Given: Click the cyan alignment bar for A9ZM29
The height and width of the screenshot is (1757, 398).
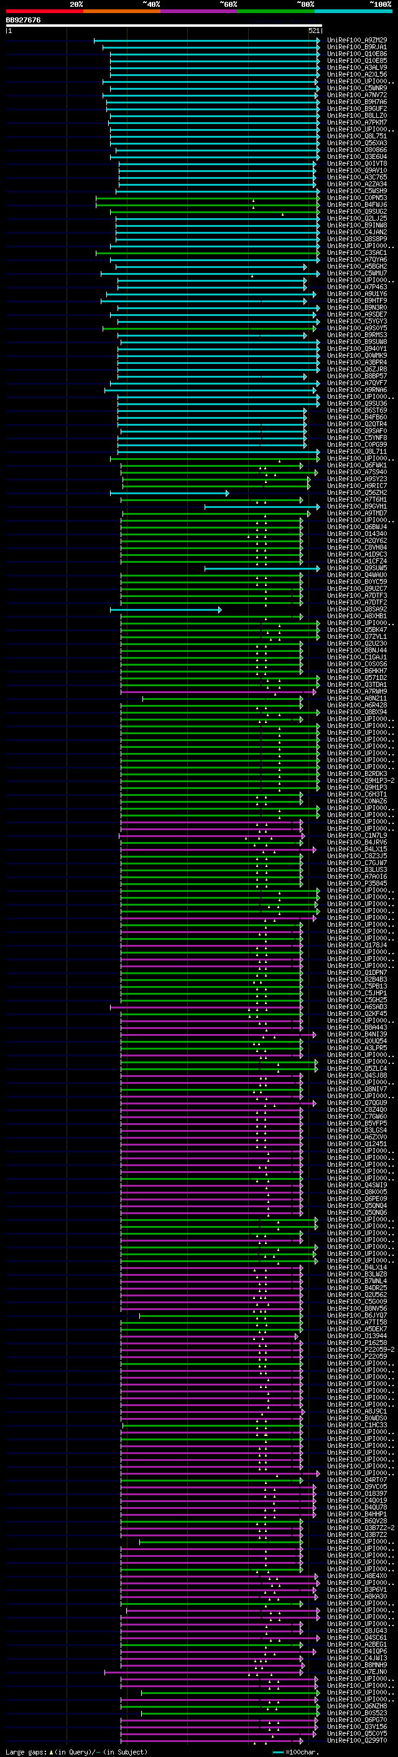Looking at the screenshot, I should pos(208,41).
